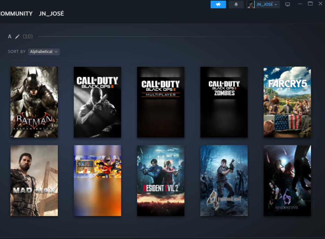Select Call of Duty Black Ops II cover

(97, 102)
